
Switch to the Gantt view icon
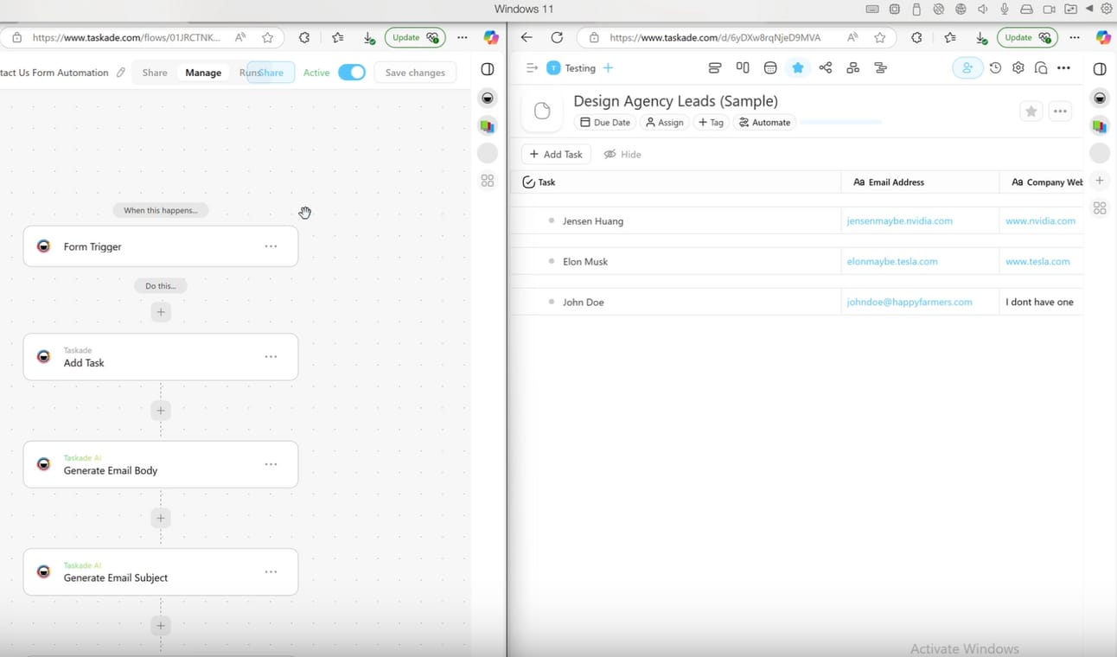point(881,67)
